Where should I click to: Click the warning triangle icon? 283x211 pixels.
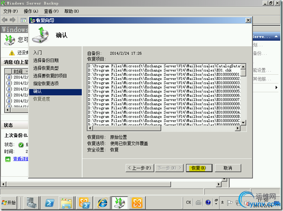(x=12, y=53)
